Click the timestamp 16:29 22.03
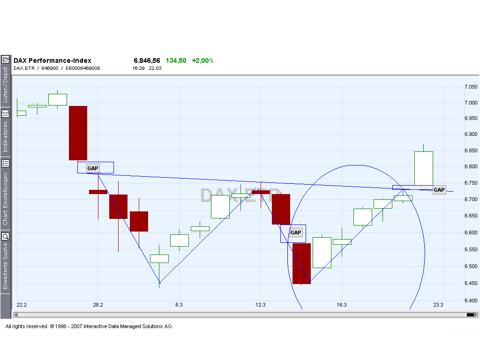The height and width of the screenshot is (360, 480). click(147, 68)
